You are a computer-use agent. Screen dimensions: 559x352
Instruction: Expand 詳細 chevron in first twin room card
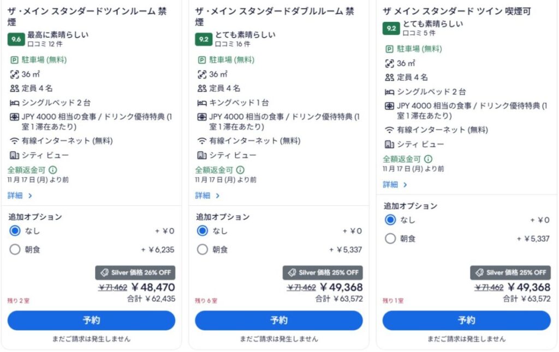(x=31, y=195)
